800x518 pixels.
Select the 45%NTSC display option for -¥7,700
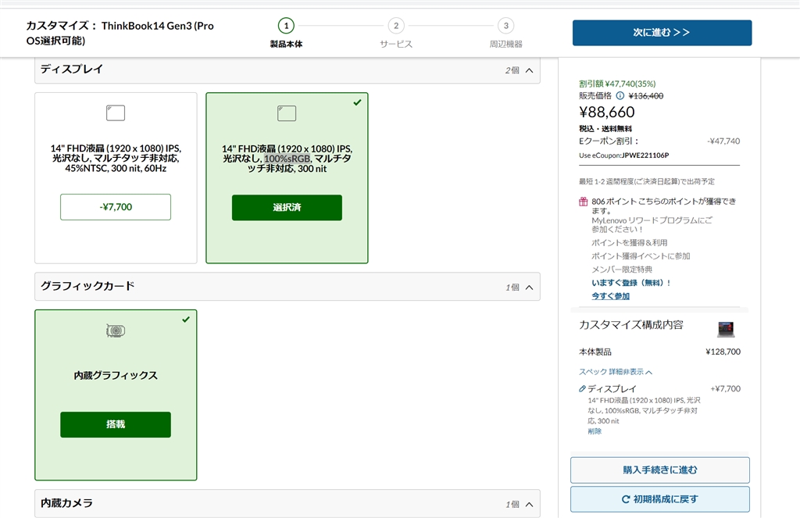[x=116, y=207]
